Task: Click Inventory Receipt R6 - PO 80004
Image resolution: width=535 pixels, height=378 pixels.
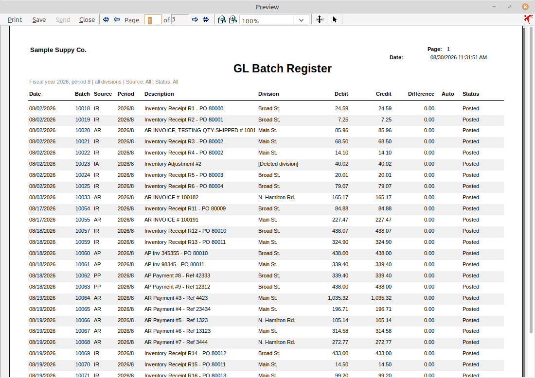Action: tap(183, 187)
